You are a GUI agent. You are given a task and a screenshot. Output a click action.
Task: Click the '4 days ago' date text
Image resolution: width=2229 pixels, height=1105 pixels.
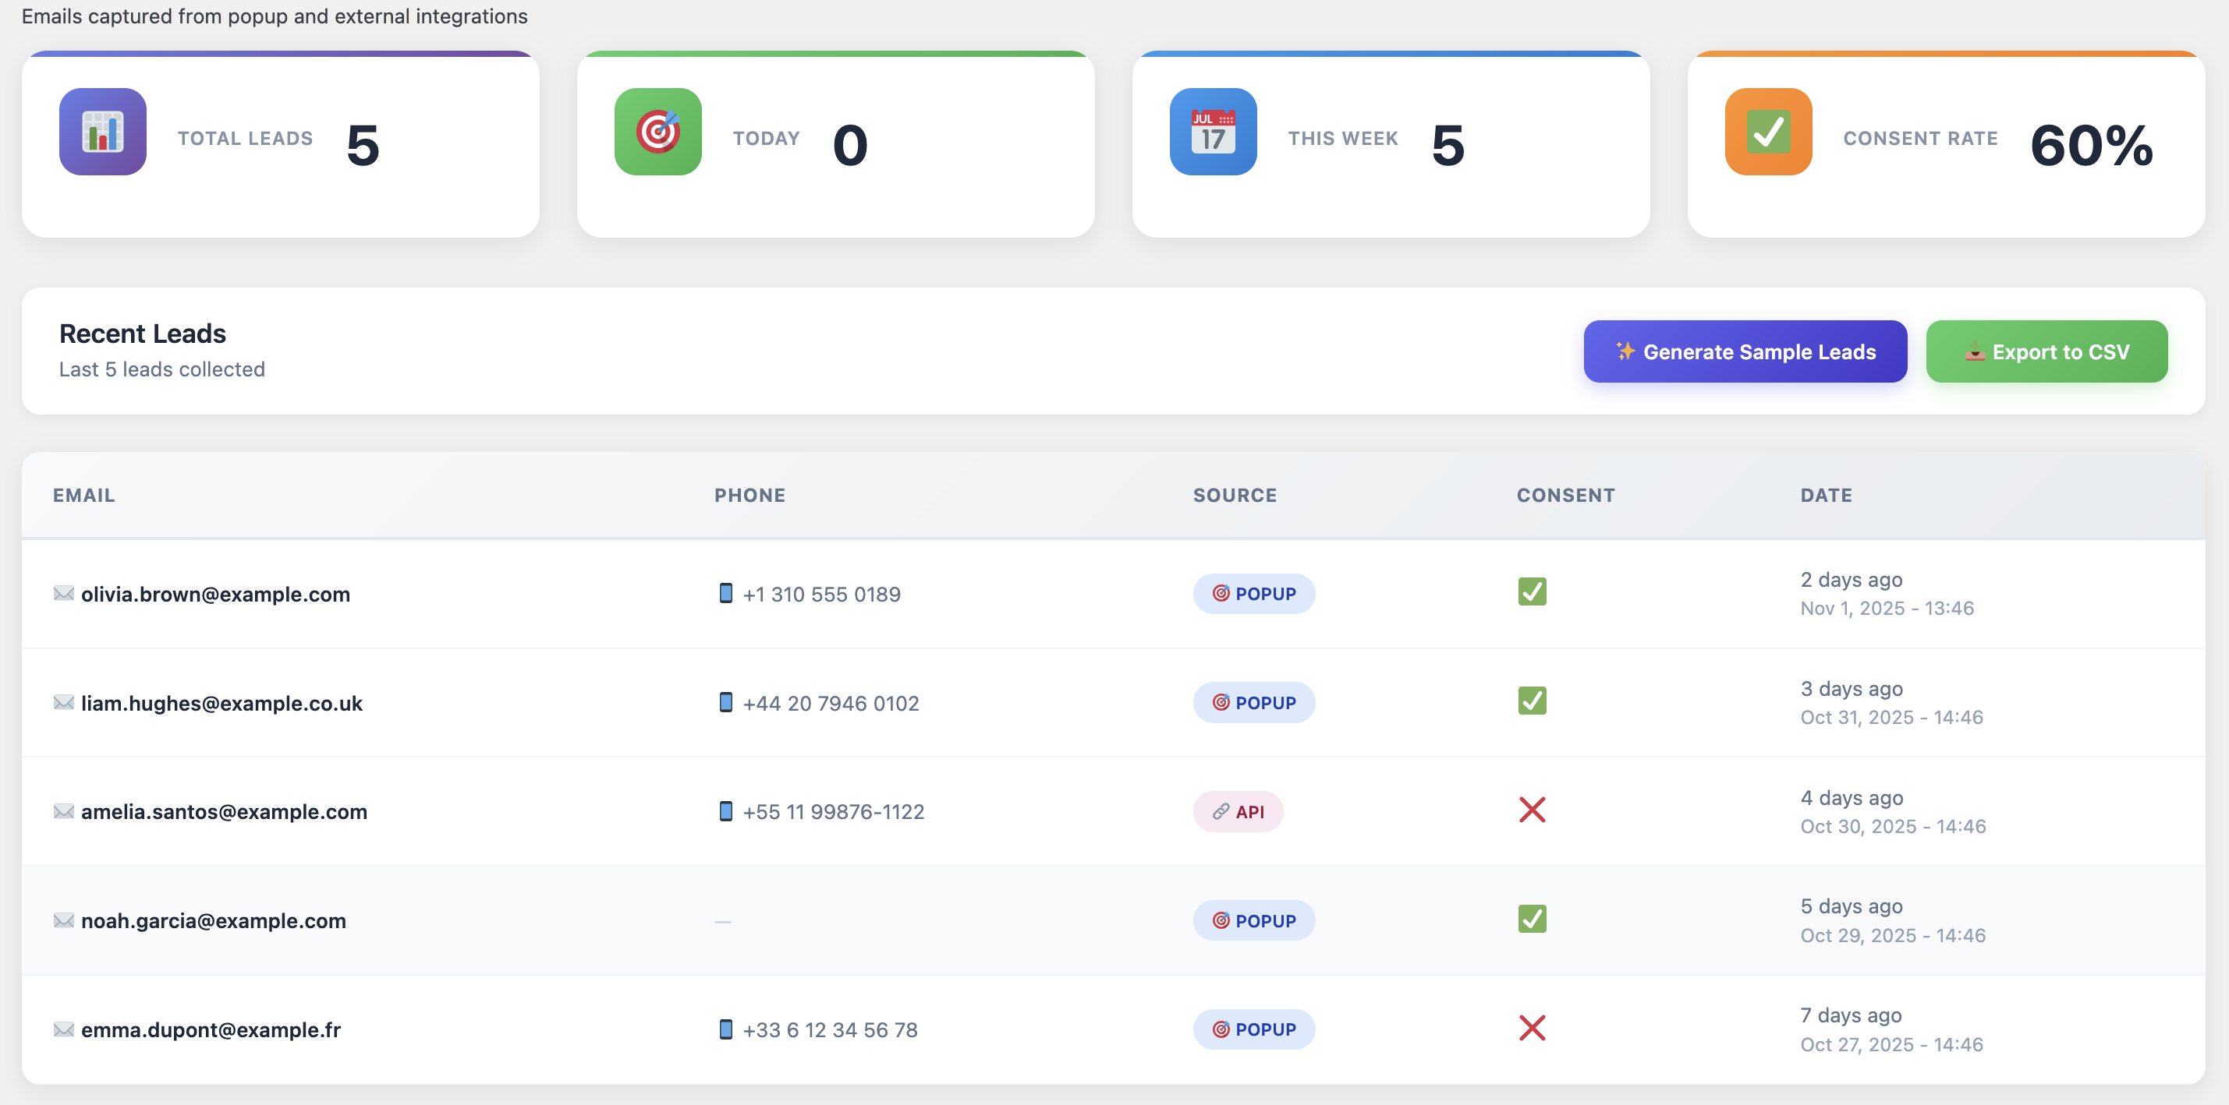[1852, 797]
